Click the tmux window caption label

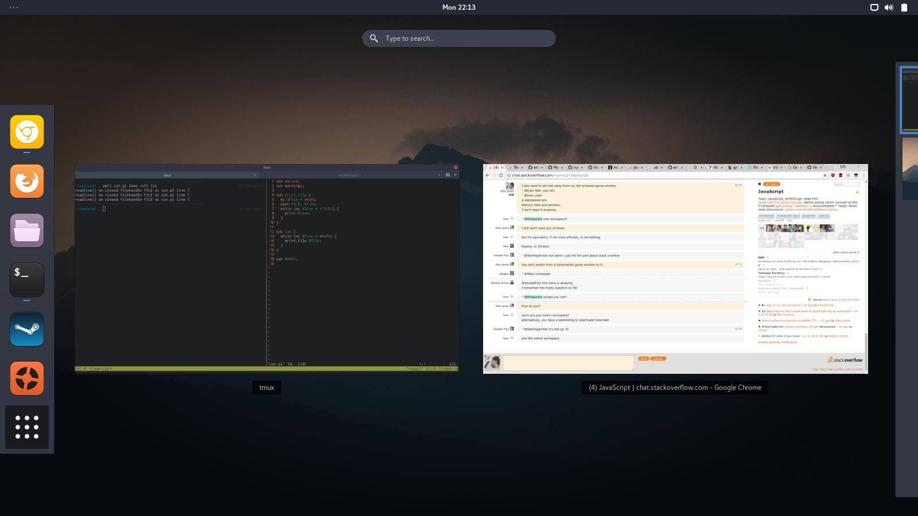point(267,388)
